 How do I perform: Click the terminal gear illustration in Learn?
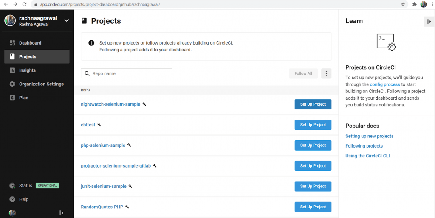[387, 42]
